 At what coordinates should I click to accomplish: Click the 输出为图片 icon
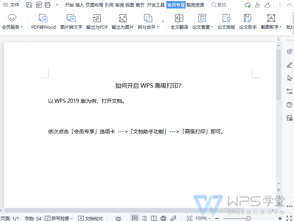click(122, 18)
